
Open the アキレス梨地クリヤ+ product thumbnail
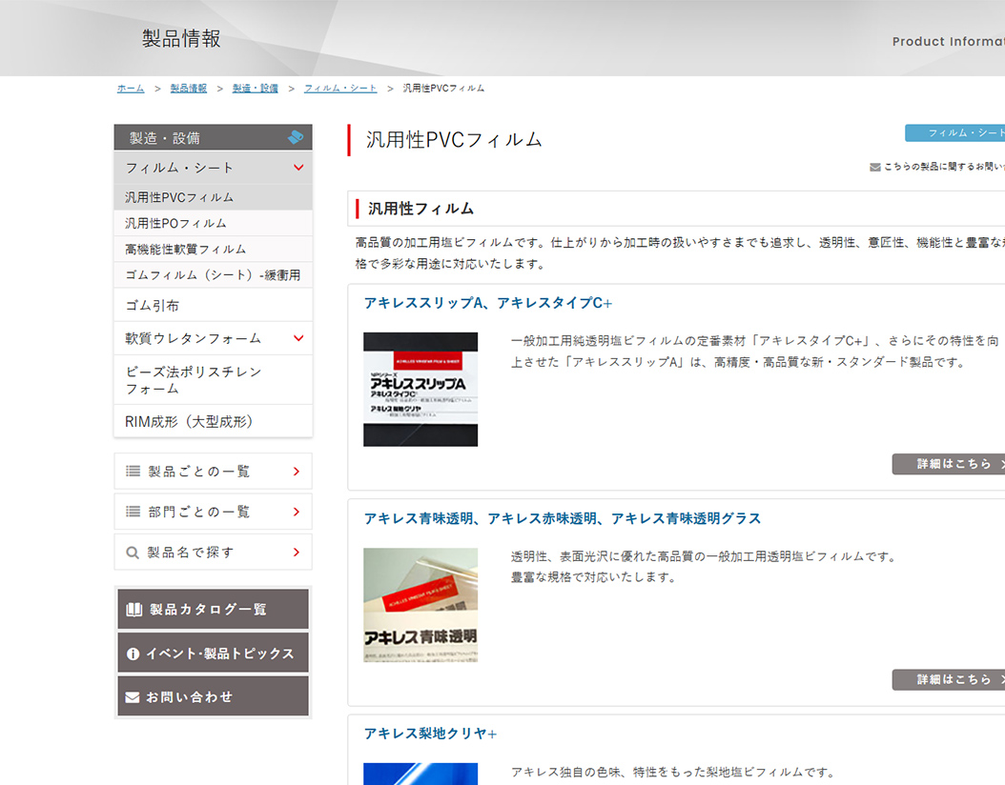pyautogui.click(x=420, y=775)
